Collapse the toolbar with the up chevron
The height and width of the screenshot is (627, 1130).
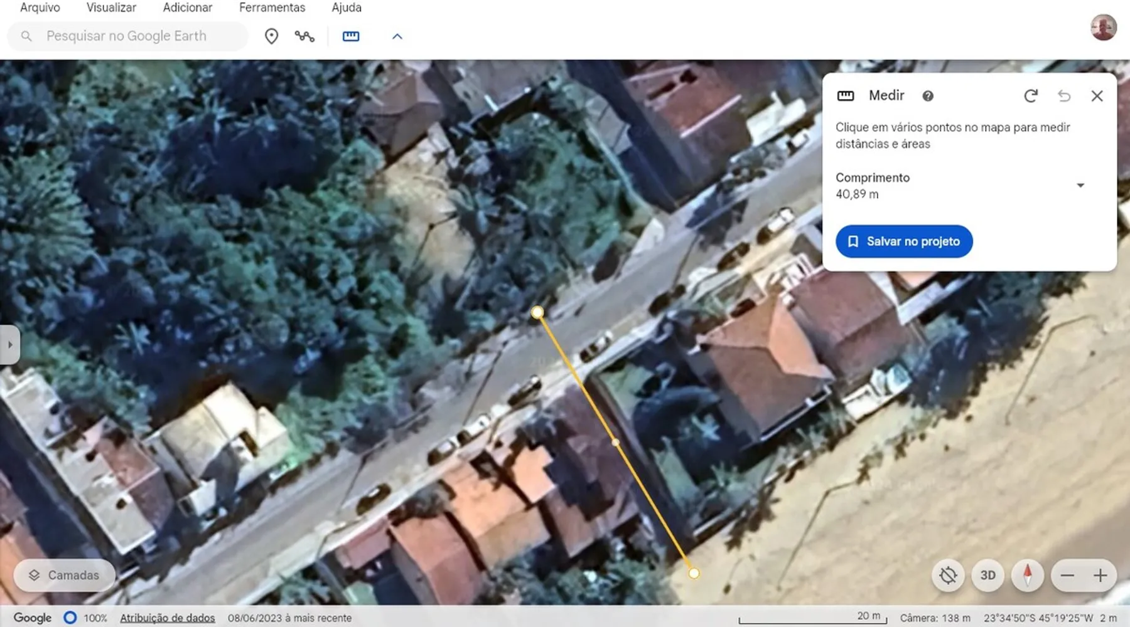coord(397,36)
